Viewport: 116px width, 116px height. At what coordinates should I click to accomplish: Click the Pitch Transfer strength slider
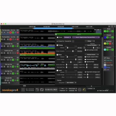71,59
